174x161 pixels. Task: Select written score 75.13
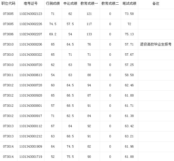pyautogui.click(x=129, y=34)
